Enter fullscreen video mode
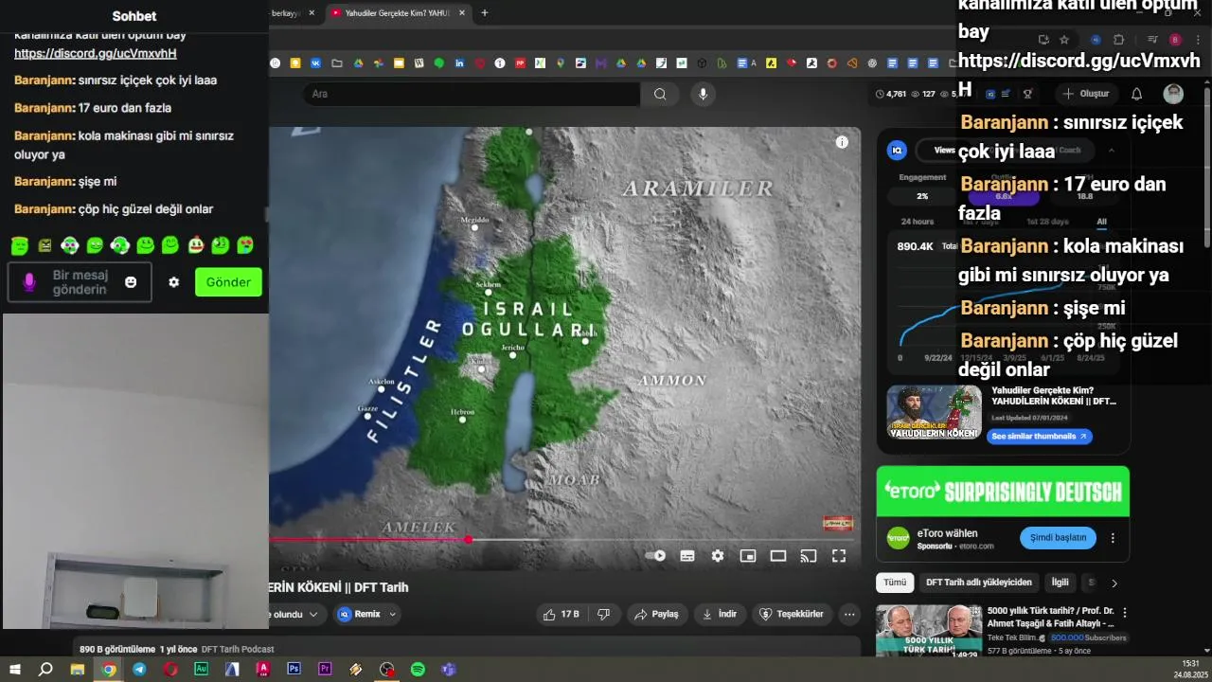Viewport: 1212px width, 682px height. pyautogui.click(x=839, y=556)
